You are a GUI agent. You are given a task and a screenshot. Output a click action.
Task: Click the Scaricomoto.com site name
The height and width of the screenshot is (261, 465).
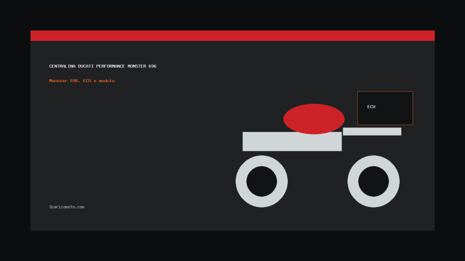pos(67,207)
